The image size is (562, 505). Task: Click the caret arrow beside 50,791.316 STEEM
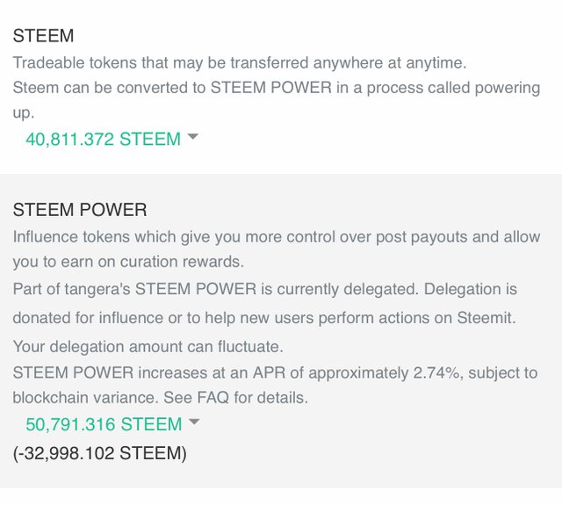pos(194,422)
